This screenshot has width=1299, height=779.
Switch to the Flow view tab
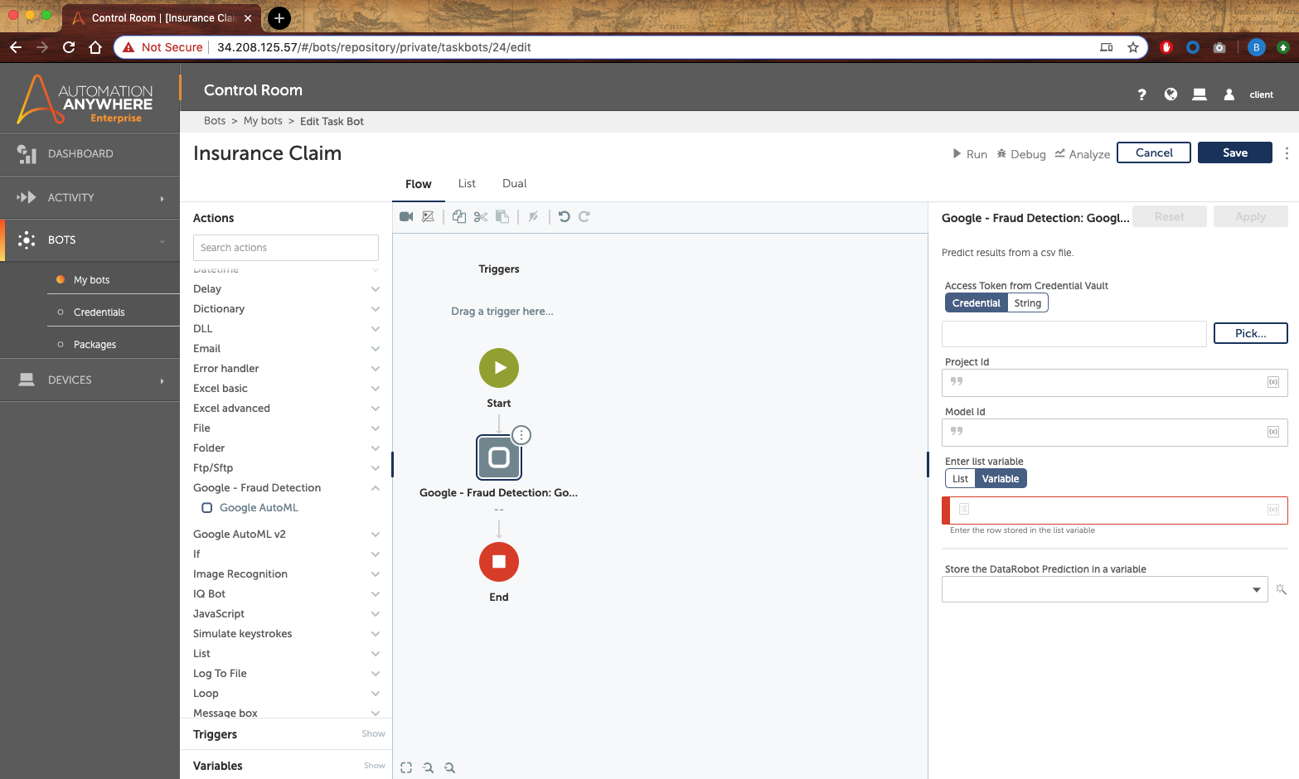tap(419, 184)
